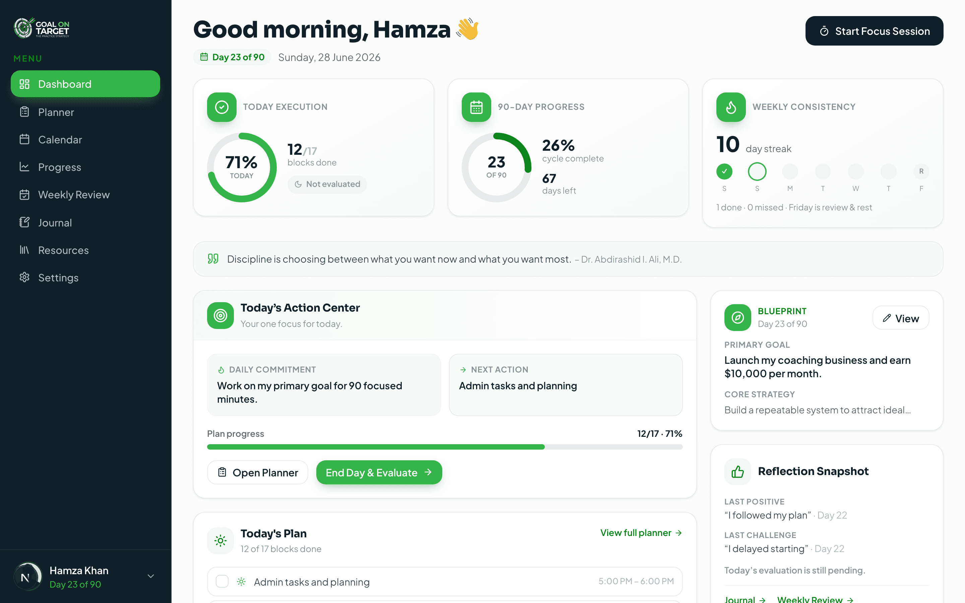Screen dimensions: 965x603
Task: Open the Calendar section
Action: pos(85,140)
